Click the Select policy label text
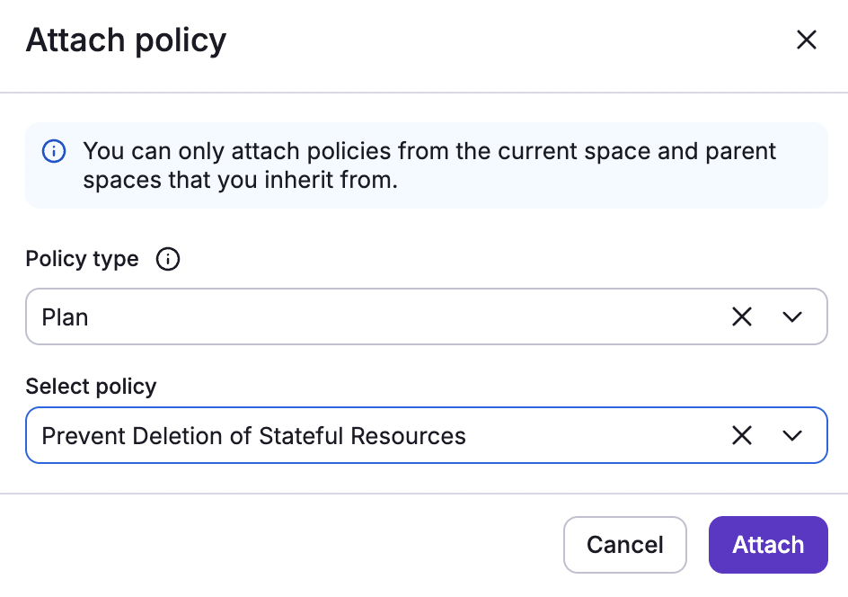 coord(91,387)
